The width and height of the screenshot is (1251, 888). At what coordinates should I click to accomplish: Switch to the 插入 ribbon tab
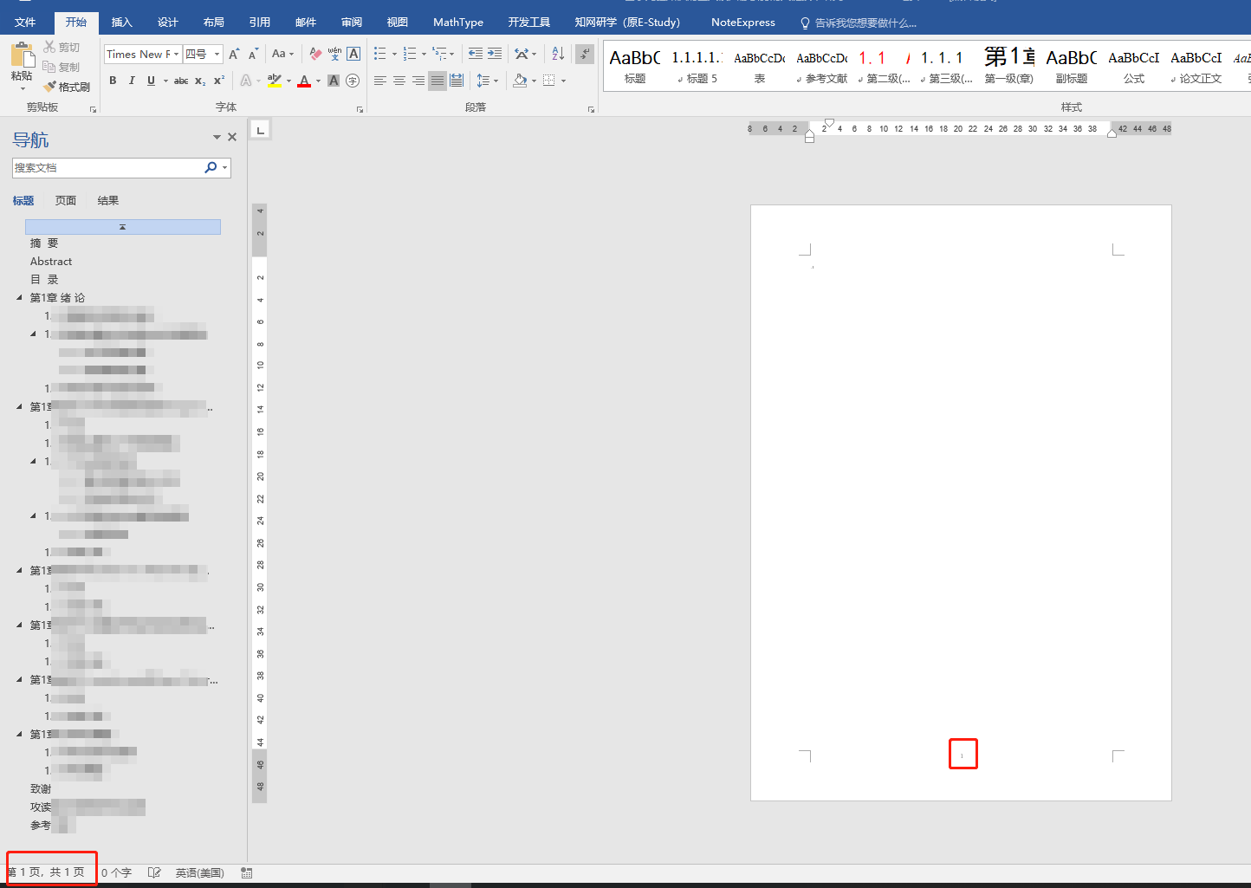[122, 23]
